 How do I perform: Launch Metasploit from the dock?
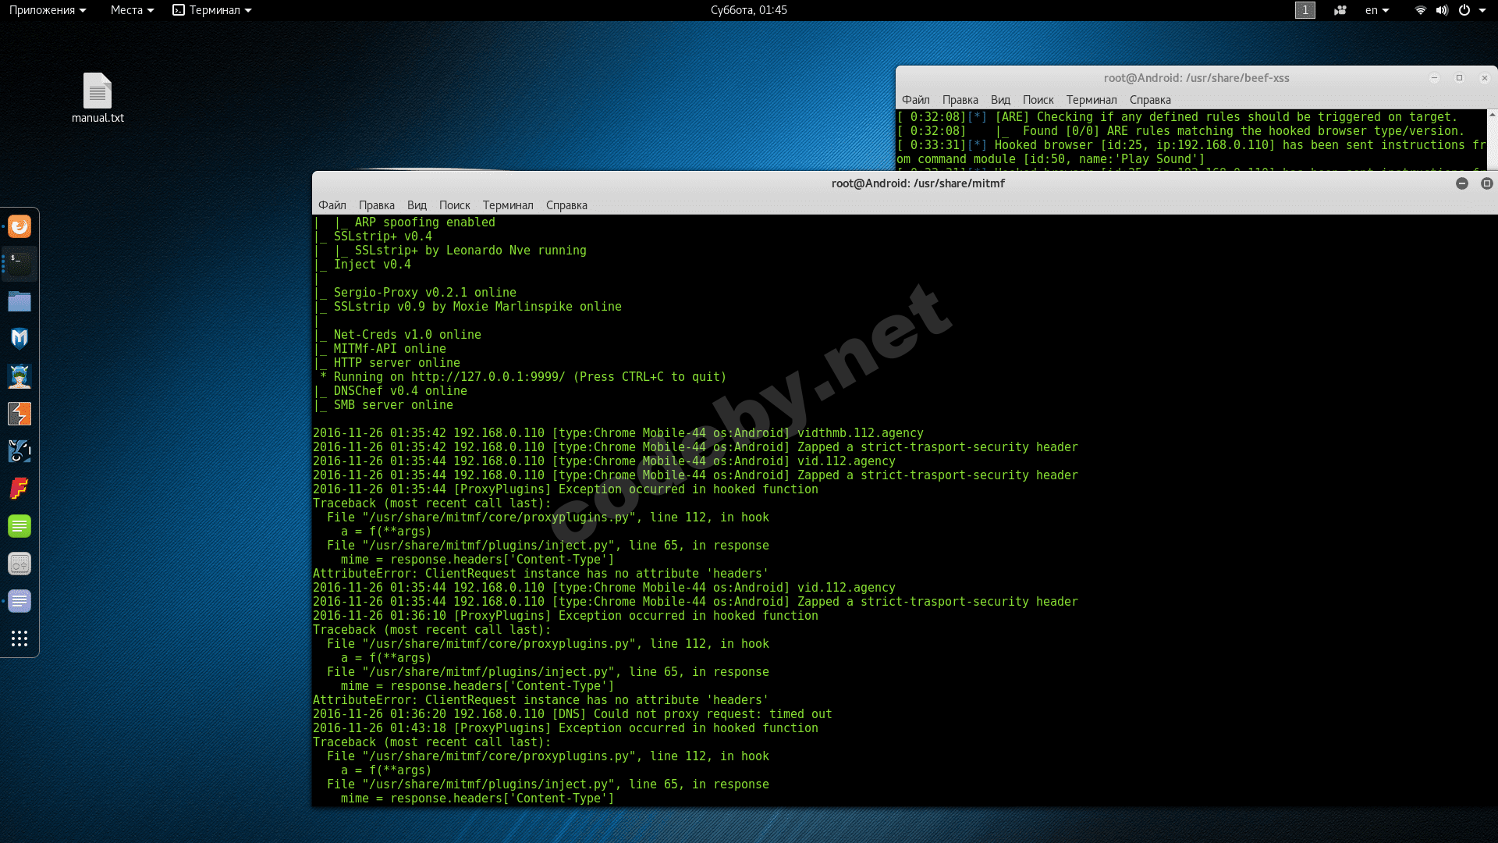click(20, 339)
